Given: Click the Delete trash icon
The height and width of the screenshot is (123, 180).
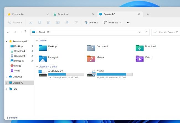Looking at the screenshot, I should pos(76,22).
